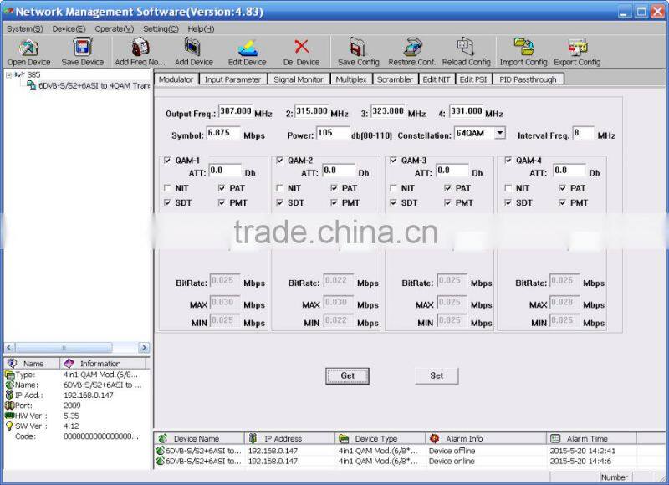Click the Restore Conf. toolbar icon
669x485 pixels.
click(x=412, y=48)
